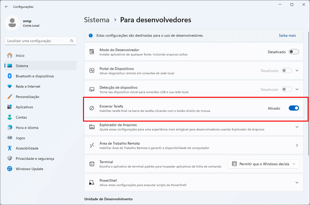The image size is (310, 205).
Task: Click the Portal de Dispositivos icon
Action: coord(92,71)
